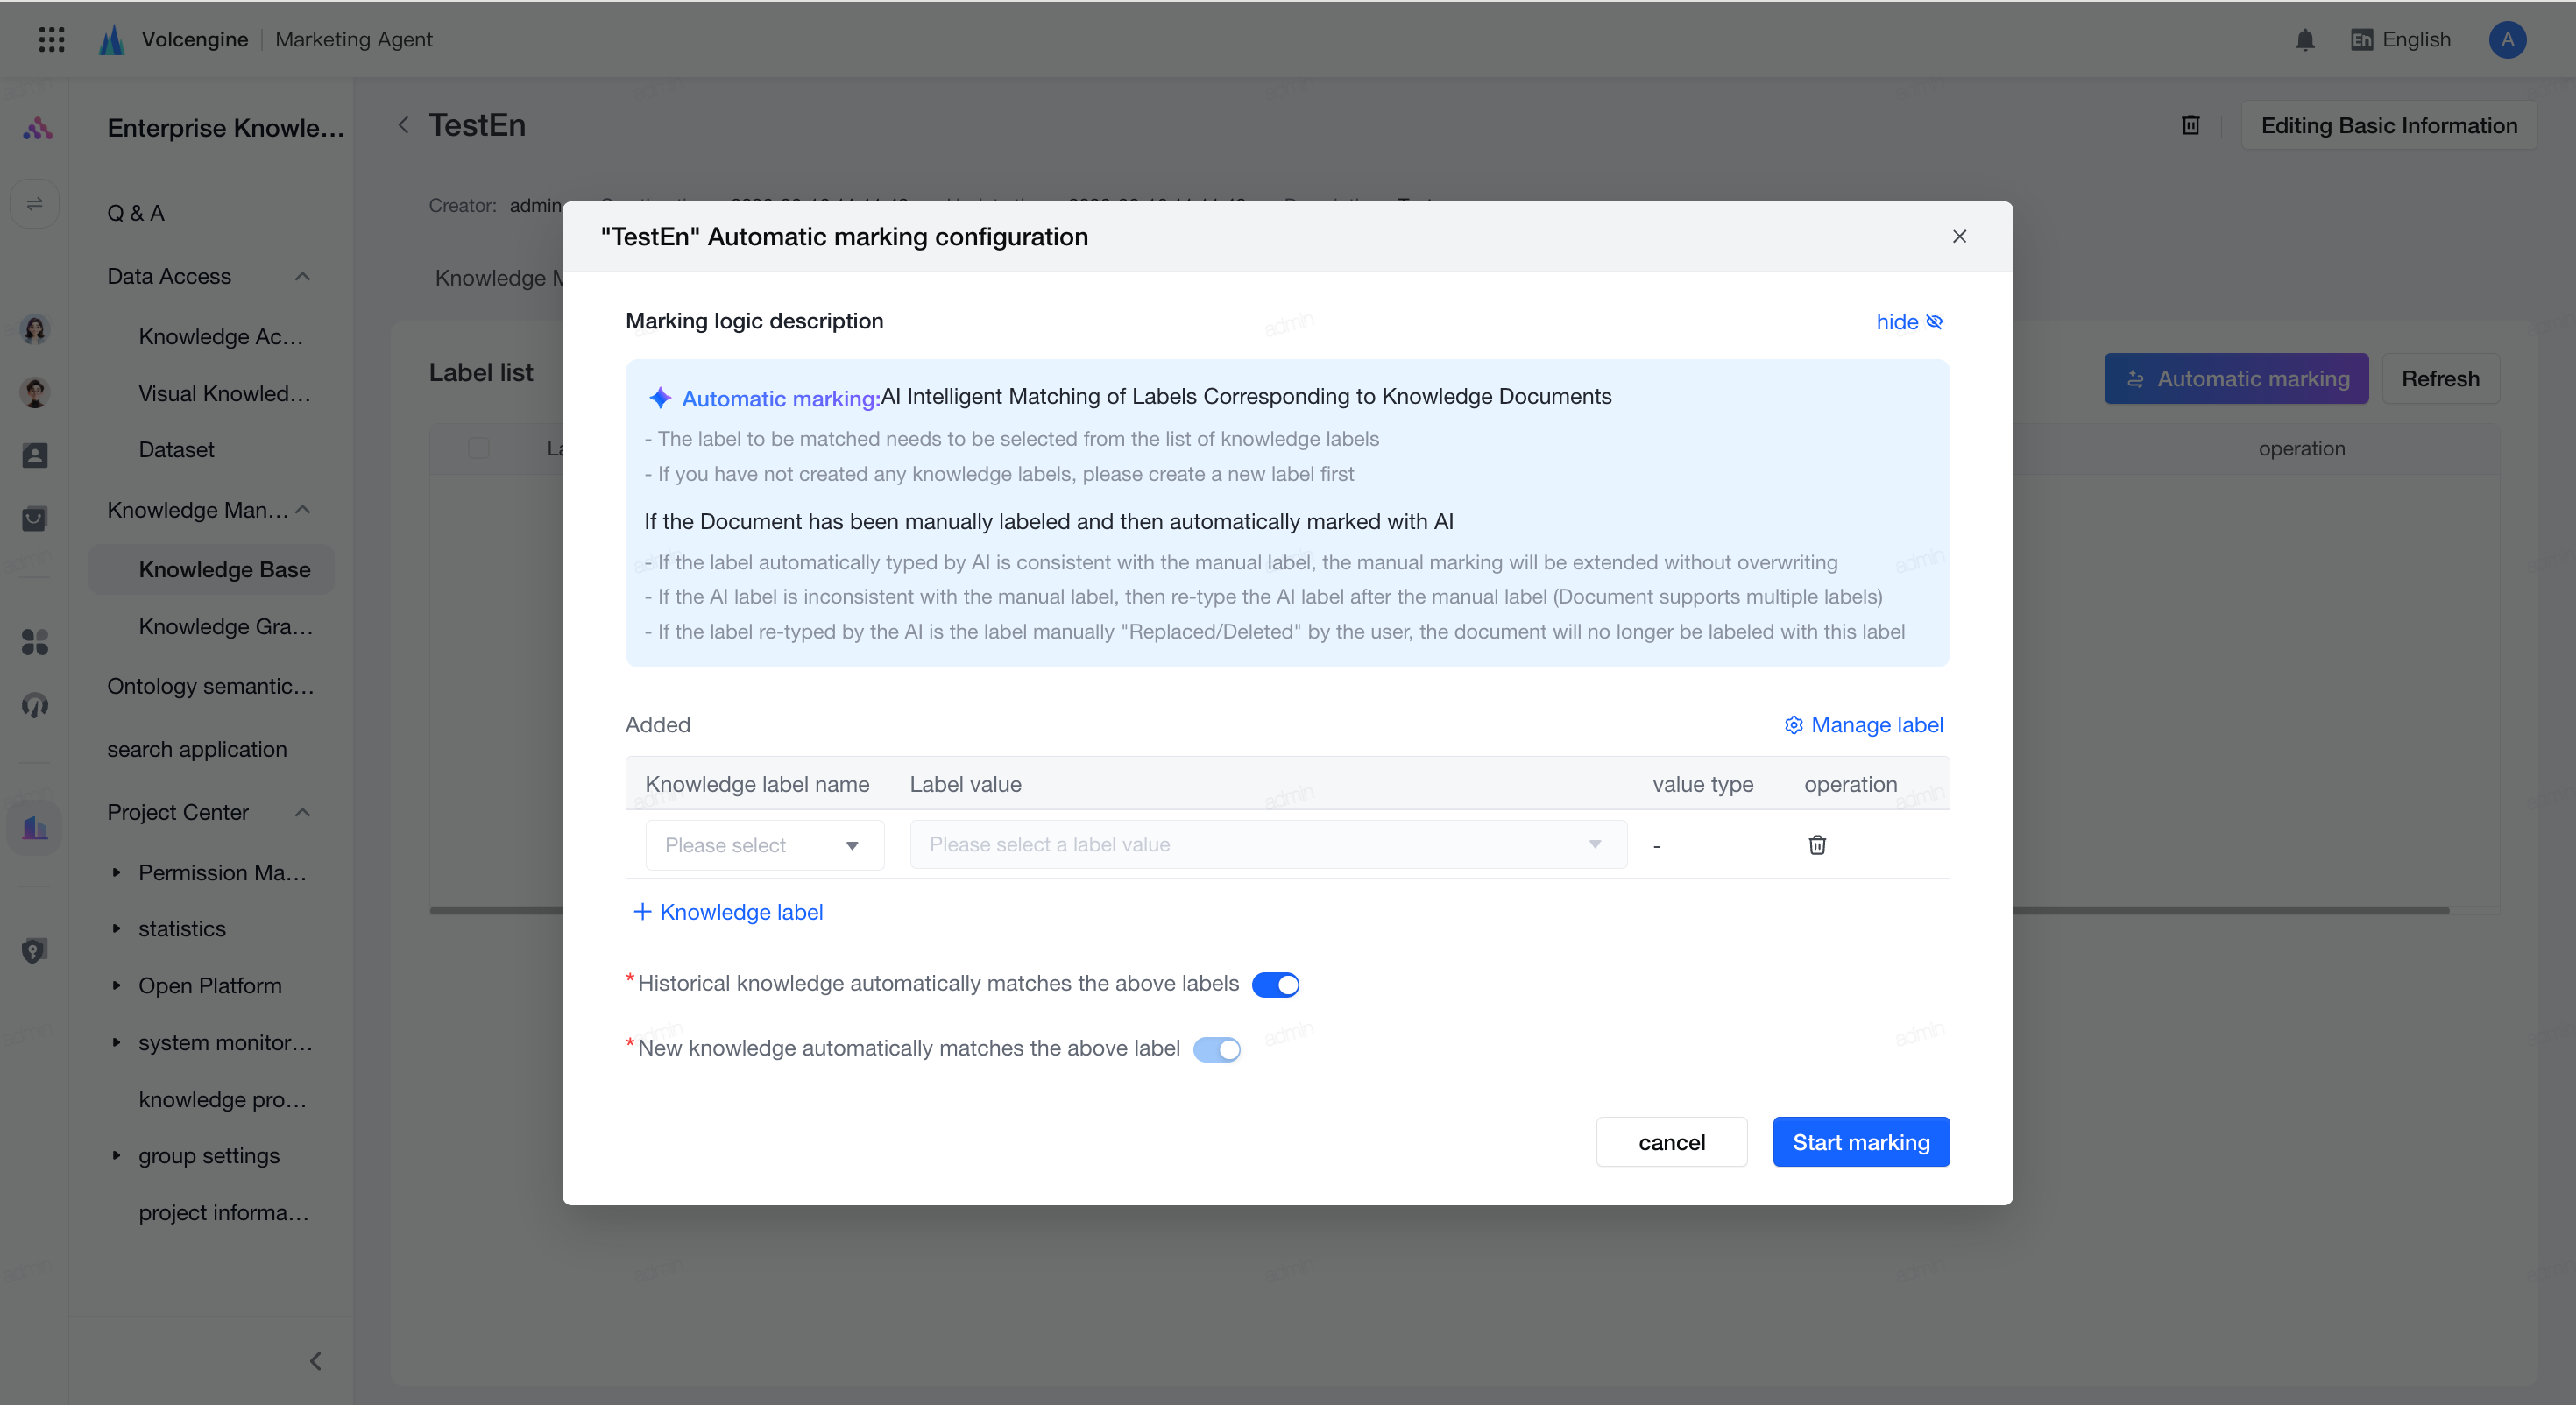Click Start marking button
This screenshot has height=1405, width=2576.
tap(1861, 1142)
